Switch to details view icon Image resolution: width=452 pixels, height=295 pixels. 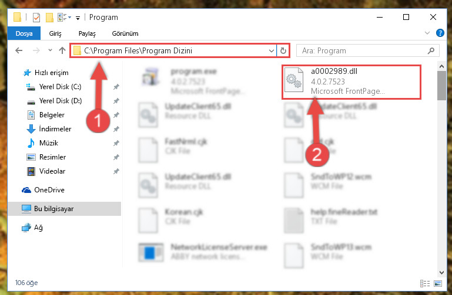point(425,283)
